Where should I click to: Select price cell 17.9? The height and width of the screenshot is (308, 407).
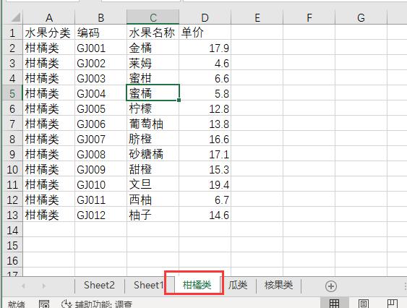[x=205, y=48]
